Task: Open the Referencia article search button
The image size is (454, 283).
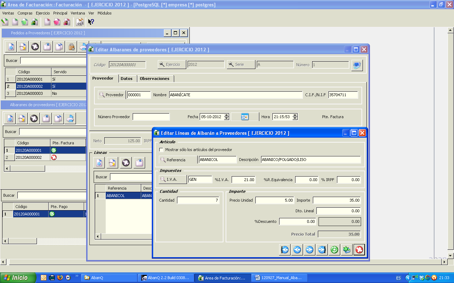Action: [x=178, y=160]
